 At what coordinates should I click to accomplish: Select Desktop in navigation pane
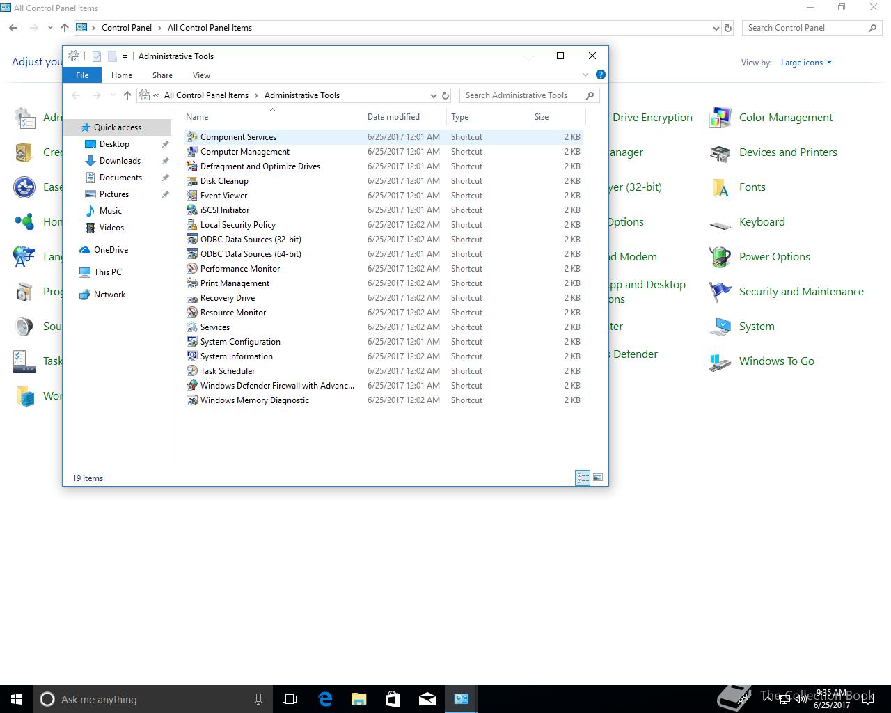pos(114,144)
